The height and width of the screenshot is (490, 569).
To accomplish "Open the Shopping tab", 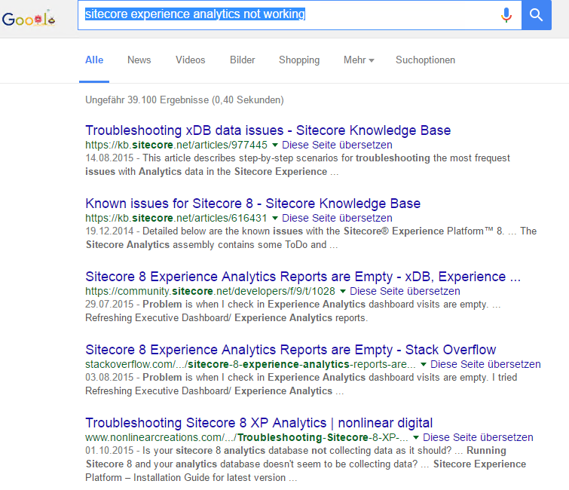I will 298,60.
